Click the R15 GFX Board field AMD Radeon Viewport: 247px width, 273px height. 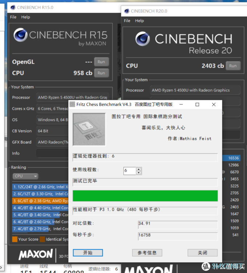[x=52, y=142]
